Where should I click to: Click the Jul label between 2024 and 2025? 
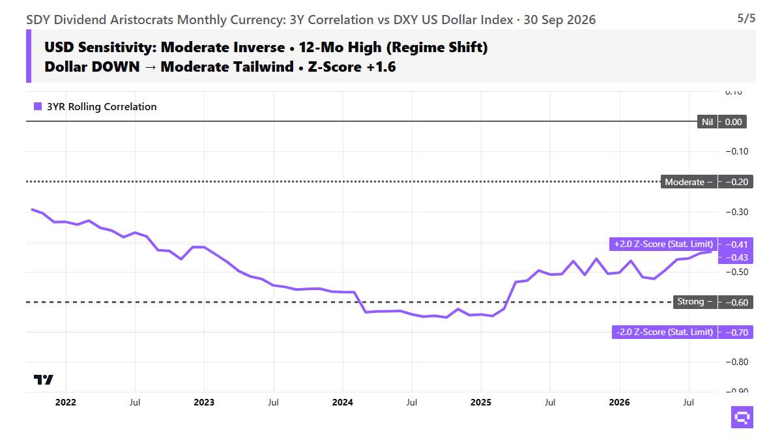click(x=412, y=402)
